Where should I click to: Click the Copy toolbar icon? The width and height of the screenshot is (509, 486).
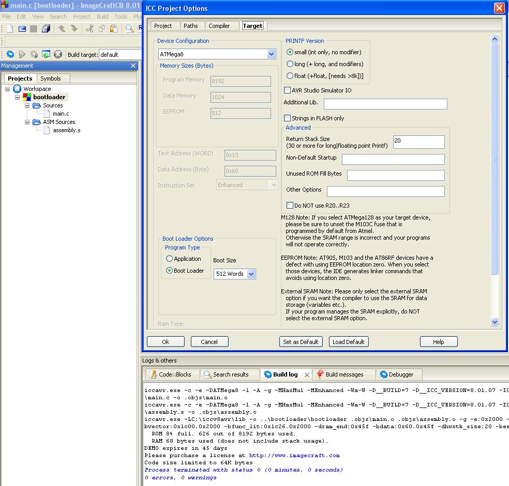(101, 28)
